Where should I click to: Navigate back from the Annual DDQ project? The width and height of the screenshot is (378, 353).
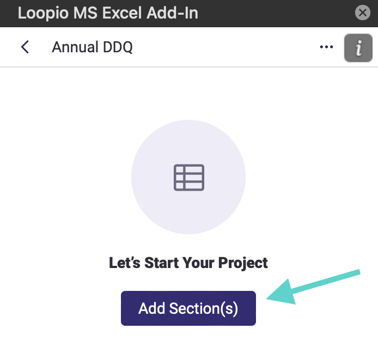pos(25,47)
